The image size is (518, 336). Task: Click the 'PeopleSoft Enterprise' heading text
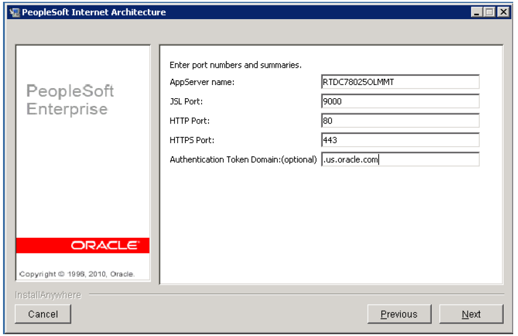[70, 100]
